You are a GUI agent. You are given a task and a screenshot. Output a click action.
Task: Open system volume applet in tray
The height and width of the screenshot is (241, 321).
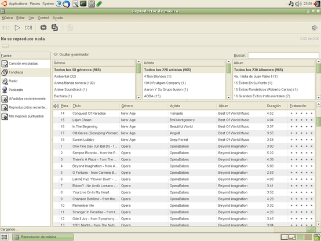(298, 3)
